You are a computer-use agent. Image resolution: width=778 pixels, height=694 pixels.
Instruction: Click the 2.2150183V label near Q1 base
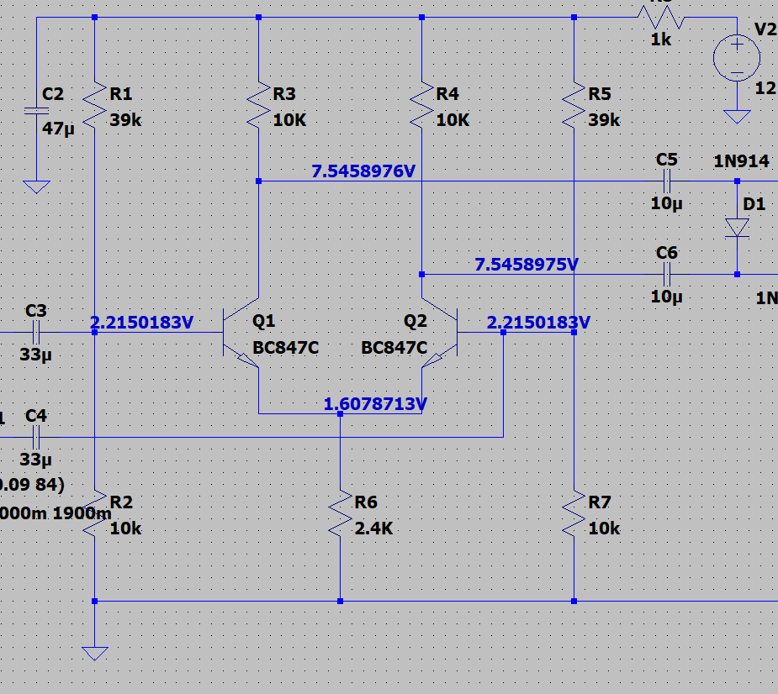click(x=141, y=323)
